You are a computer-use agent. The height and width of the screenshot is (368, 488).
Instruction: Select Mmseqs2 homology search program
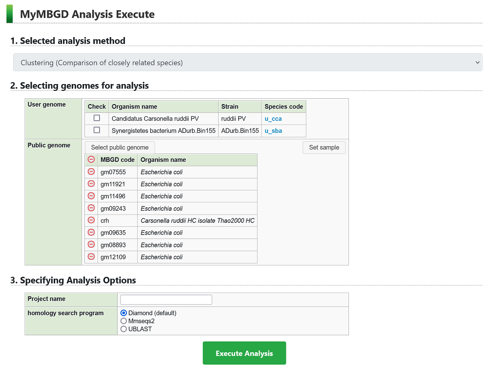coord(123,321)
